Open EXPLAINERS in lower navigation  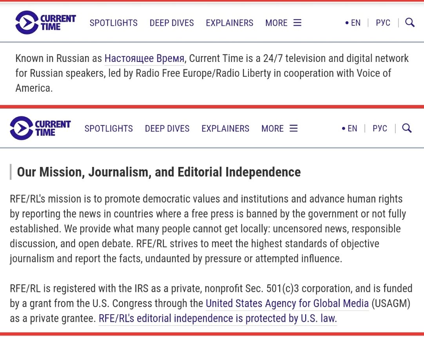[x=225, y=129]
